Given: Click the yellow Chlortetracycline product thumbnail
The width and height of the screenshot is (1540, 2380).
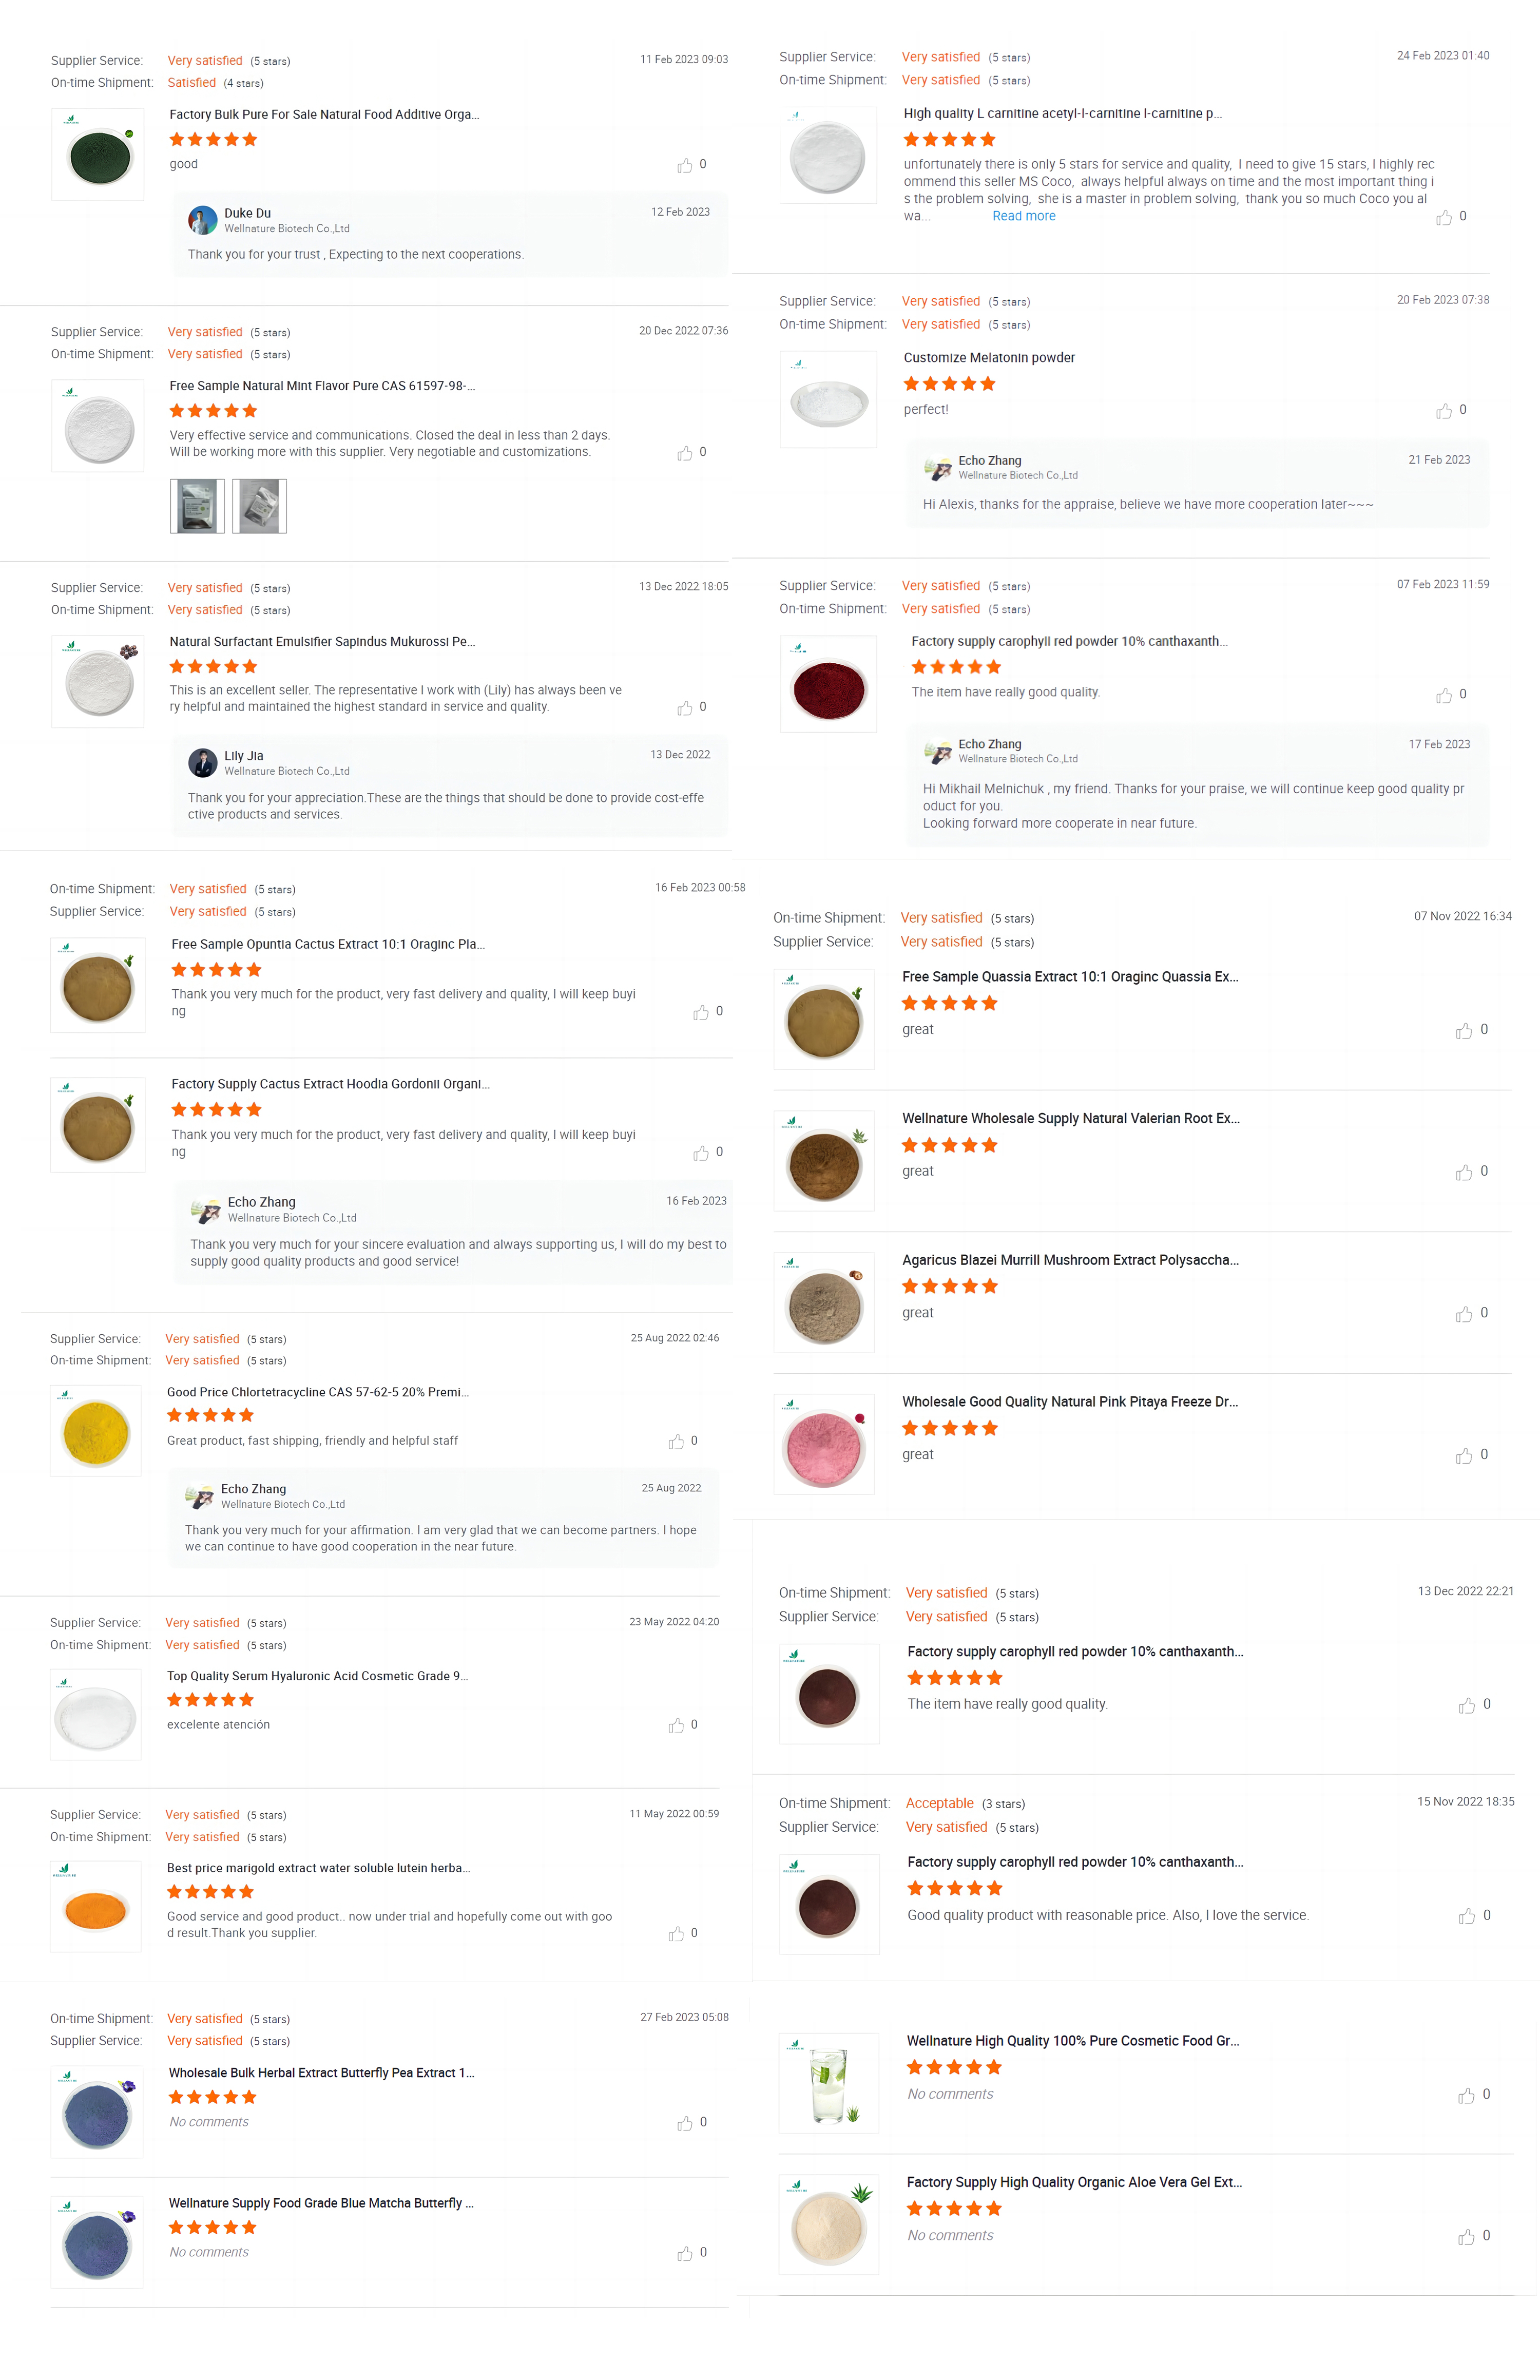Looking at the screenshot, I should click(96, 1431).
